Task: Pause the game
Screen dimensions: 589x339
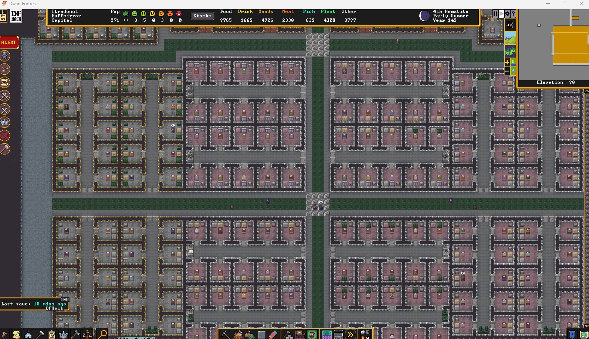Action: [x=495, y=14]
